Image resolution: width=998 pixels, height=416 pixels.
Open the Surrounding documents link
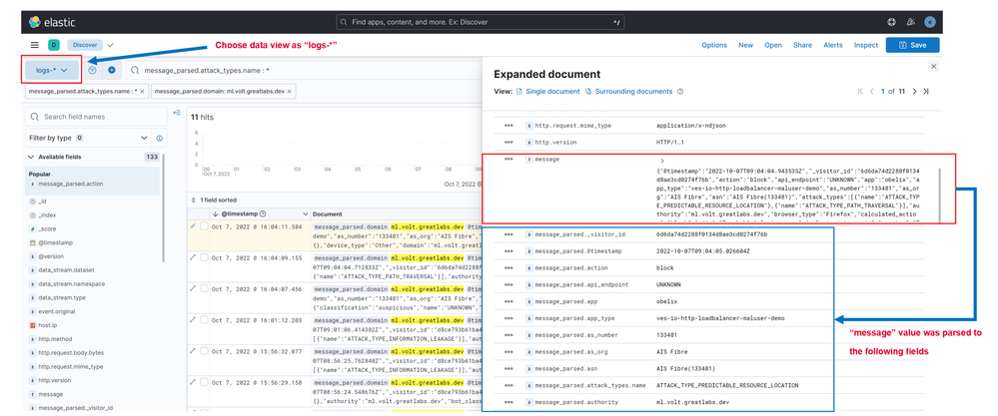[633, 92]
